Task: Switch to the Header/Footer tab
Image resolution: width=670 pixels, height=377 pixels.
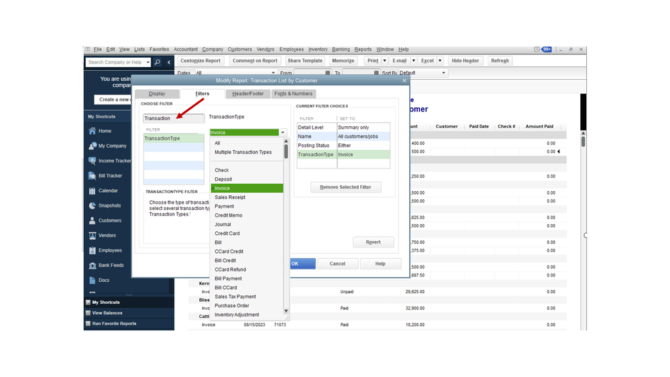Action: pos(248,94)
